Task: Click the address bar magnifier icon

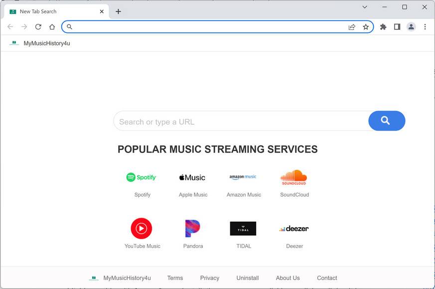Action: 69,26
